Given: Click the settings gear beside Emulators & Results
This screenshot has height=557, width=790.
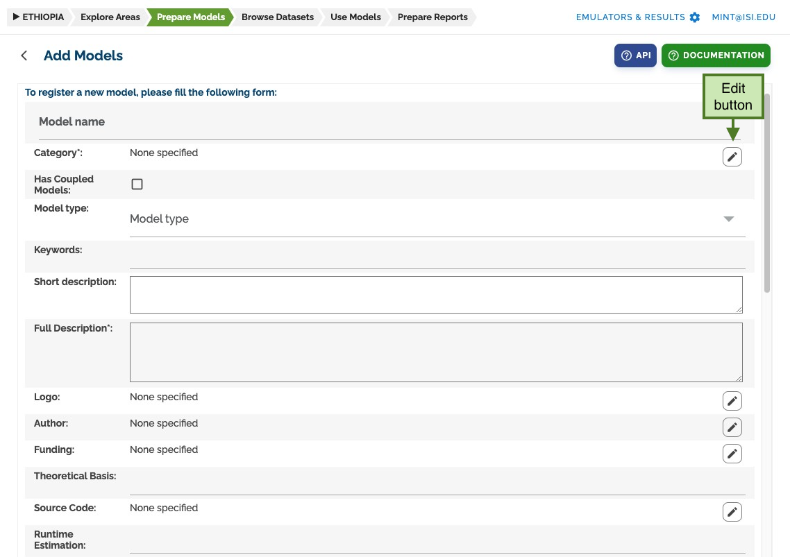Looking at the screenshot, I should tap(695, 17).
